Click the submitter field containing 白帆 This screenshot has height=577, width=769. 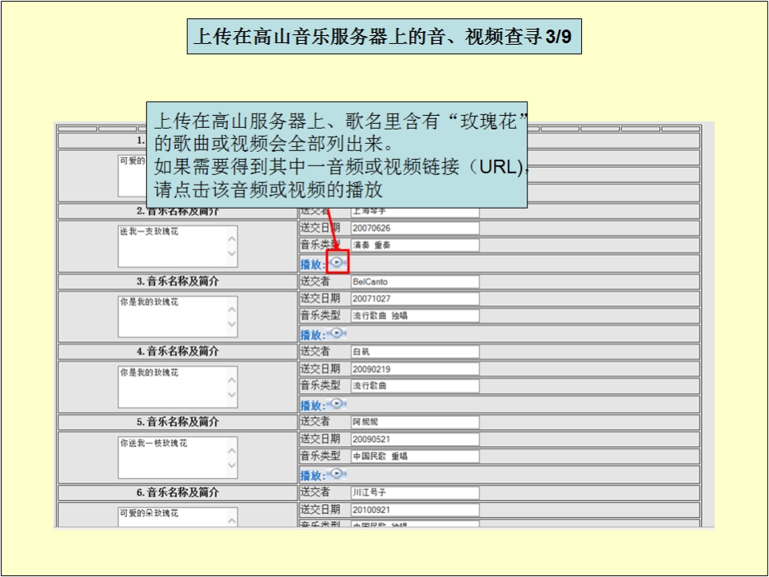point(414,352)
